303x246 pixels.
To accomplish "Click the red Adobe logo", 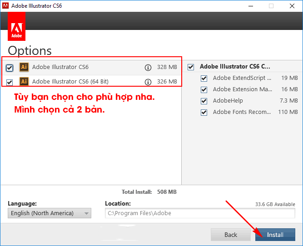I will click(x=17, y=26).
